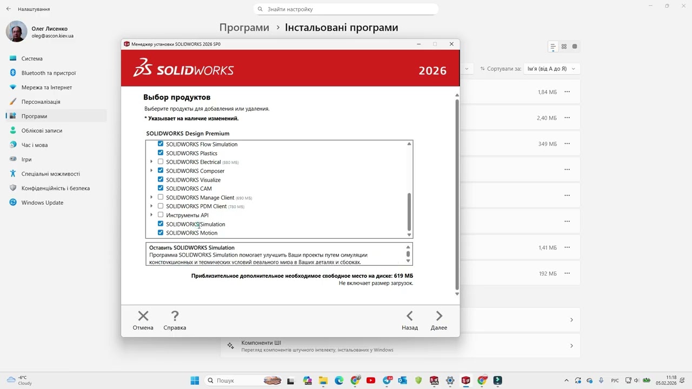Screen dimensions: 692x389
Task: Expand the Settings row above Компоненти ШІ
Action: click(571, 320)
